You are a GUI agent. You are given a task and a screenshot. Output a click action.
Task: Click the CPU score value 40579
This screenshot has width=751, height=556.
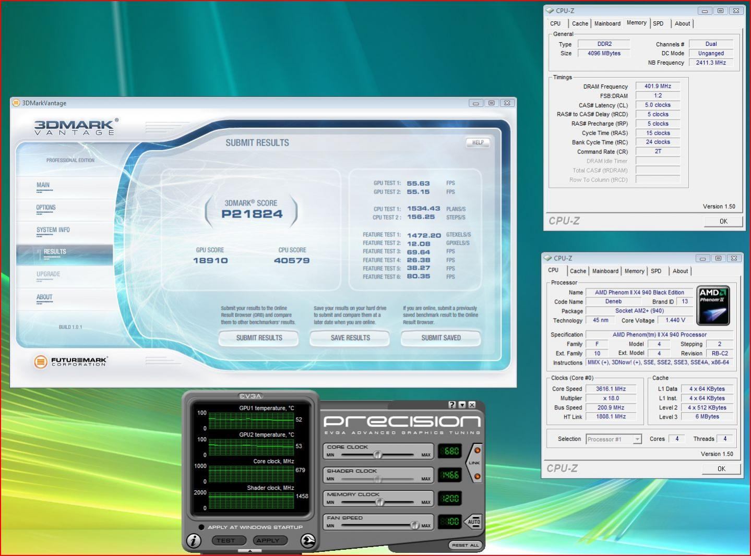292,260
